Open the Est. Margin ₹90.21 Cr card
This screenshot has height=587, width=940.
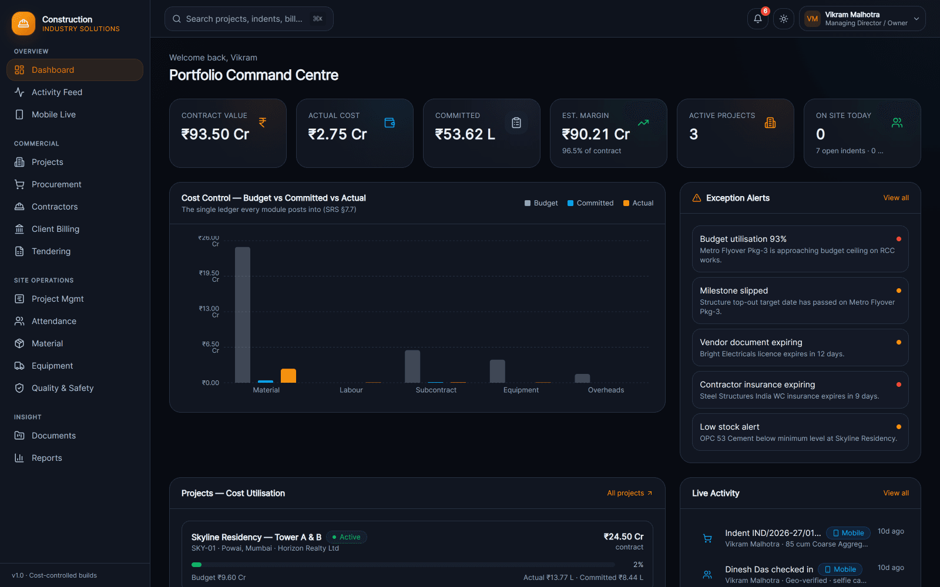coord(609,133)
